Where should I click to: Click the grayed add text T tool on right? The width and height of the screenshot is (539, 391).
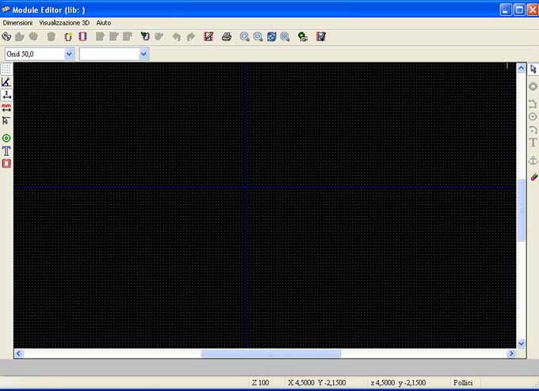pyautogui.click(x=533, y=142)
